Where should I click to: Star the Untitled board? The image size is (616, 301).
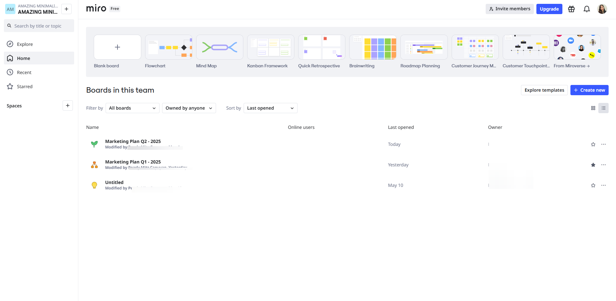593,185
